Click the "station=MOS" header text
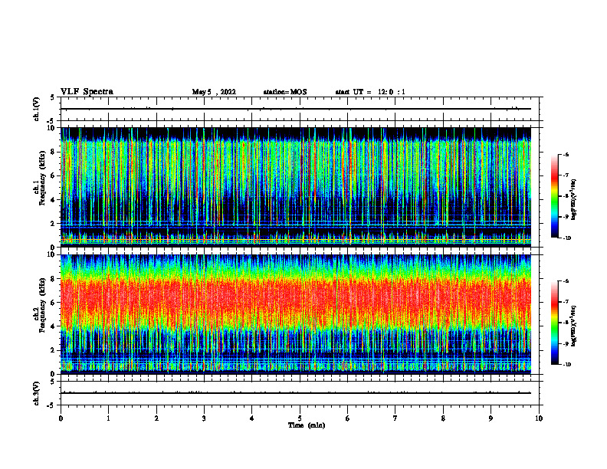607x469 pixels. tap(285, 92)
